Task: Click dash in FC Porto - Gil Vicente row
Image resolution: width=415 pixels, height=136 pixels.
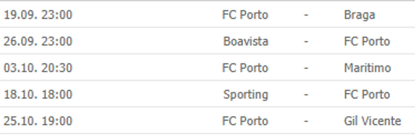Action: click(306, 121)
